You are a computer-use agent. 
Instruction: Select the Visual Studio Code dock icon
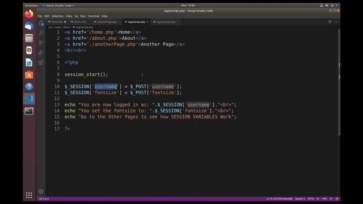pos(29,99)
